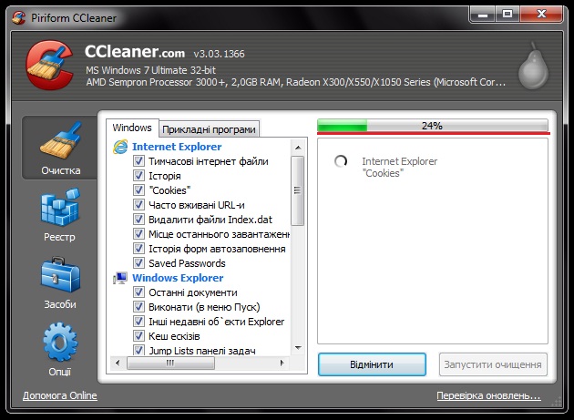Image resolution: width=574 pixels, height=420 pixels.
Task: Click the vertical scrollbar thumb
Action: click(x=298, y=190)
